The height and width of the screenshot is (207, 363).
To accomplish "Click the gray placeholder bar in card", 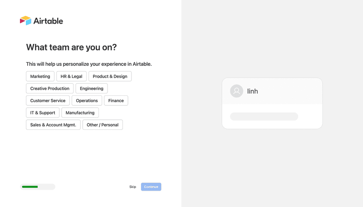I will (264, 117).
